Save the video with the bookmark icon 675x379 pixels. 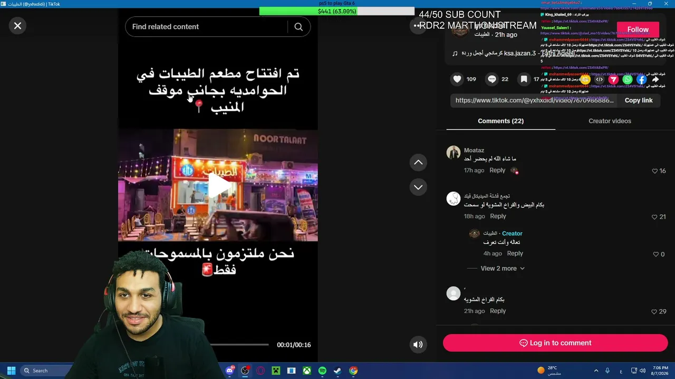click(524, 79)
